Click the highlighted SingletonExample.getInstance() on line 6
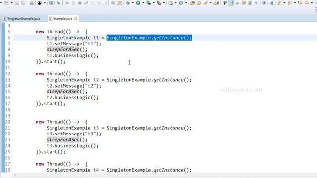 149,38
